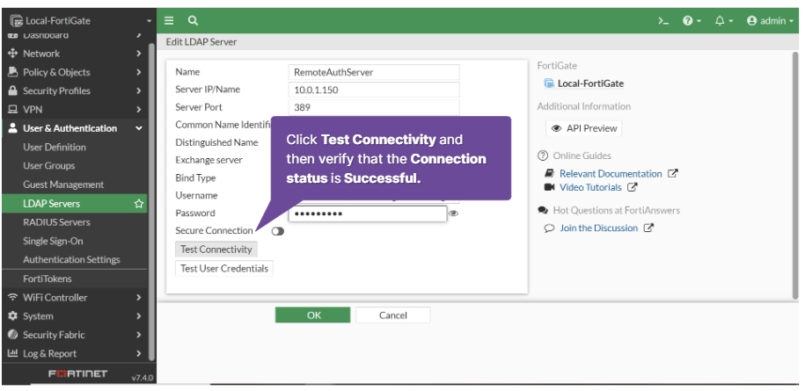
Task: Click the sidebar vertical scrollbar
Action: [x=151, y=201]
